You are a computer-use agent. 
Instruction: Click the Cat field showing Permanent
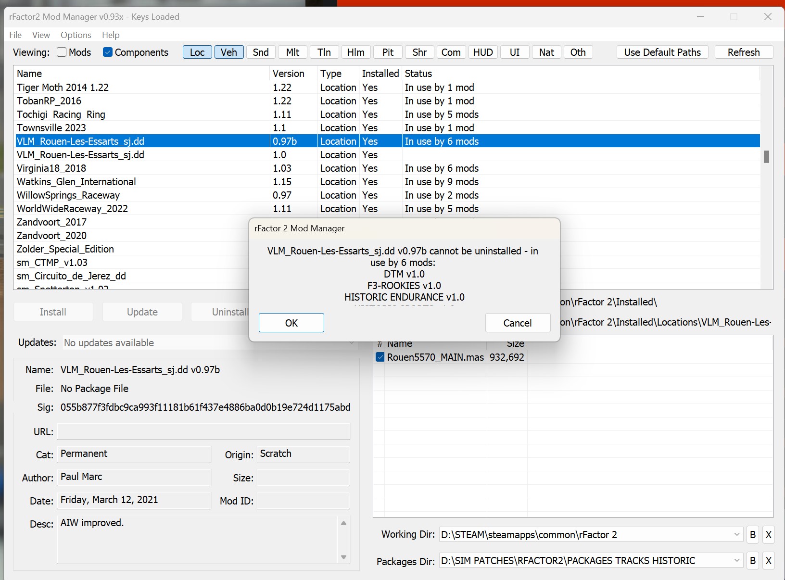pyautogui.click(x=134, y=454)
